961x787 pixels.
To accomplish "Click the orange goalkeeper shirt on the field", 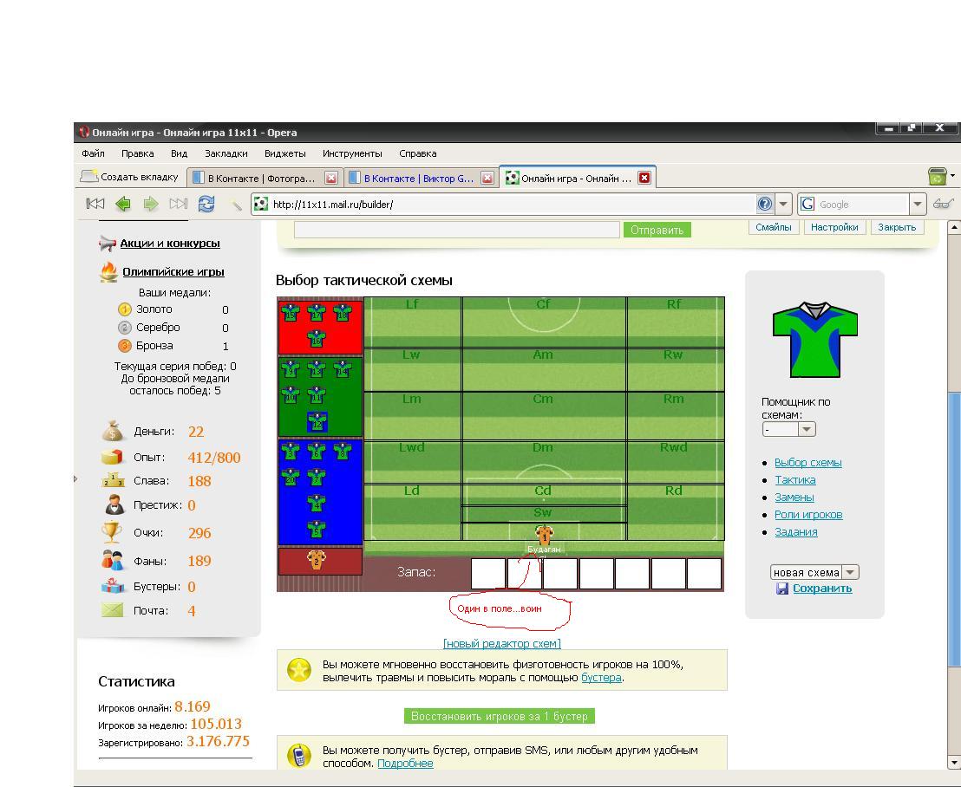I will (x=544, y=535).
